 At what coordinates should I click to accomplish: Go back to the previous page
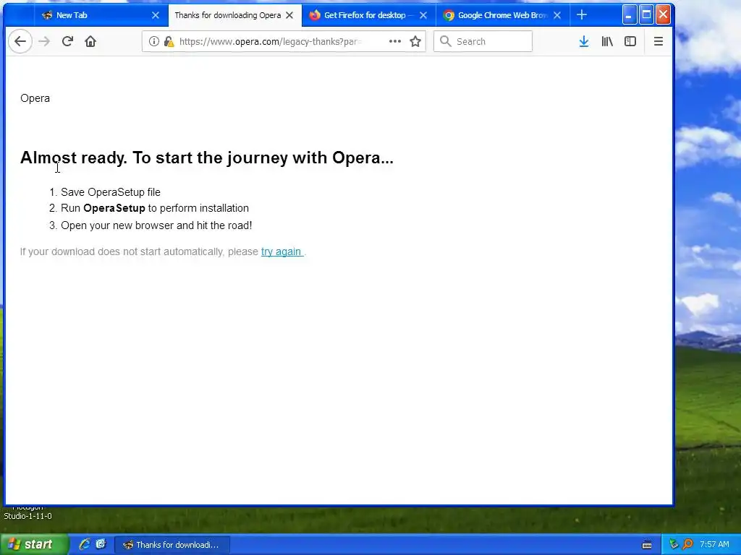coord(20,41)
